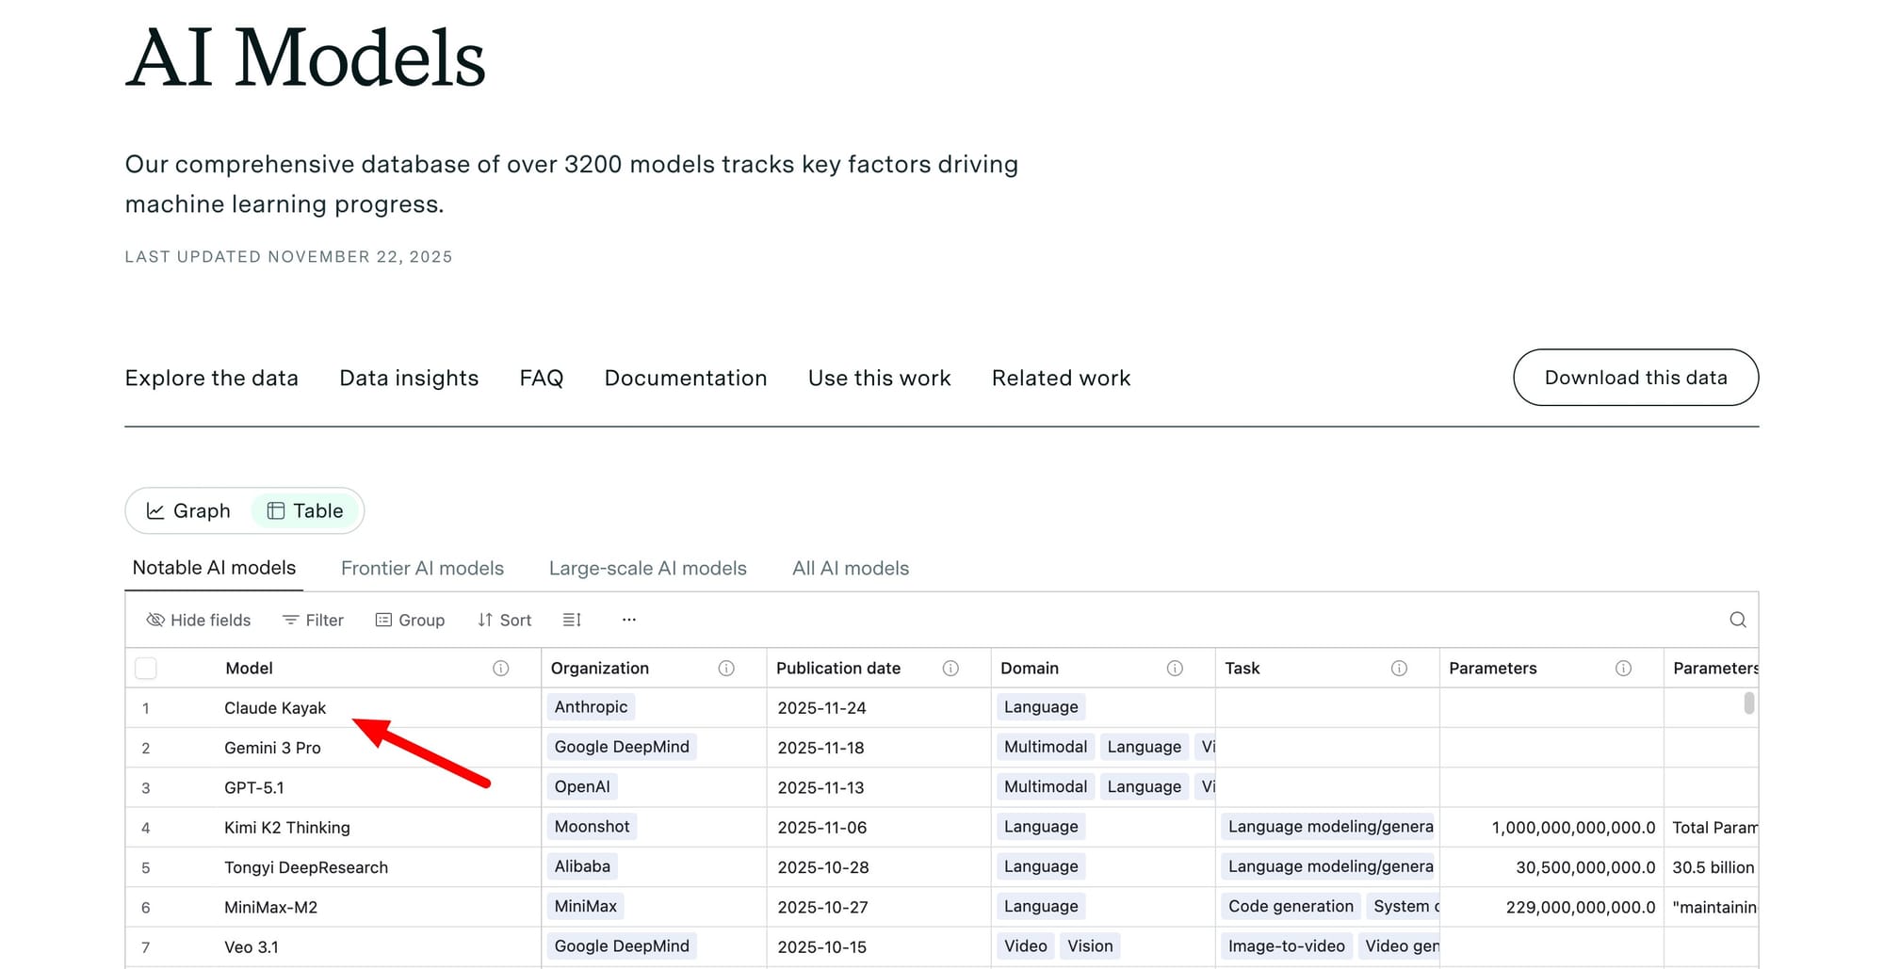The height and width of the screenshot is (969, 1884).
Task: Open the Sort options
Action: (505, 620)
